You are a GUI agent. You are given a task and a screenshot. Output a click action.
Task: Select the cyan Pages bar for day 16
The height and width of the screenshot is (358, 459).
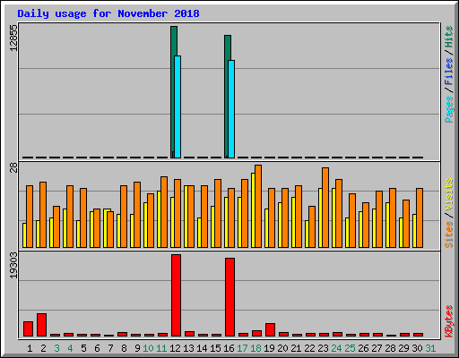[231, 109]
